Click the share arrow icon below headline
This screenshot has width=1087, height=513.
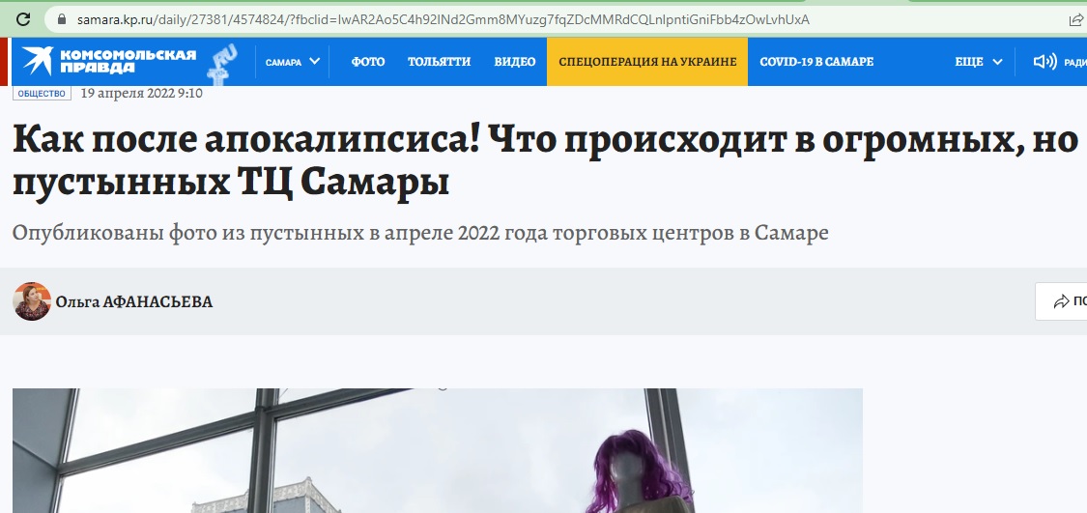point(1061,301)
